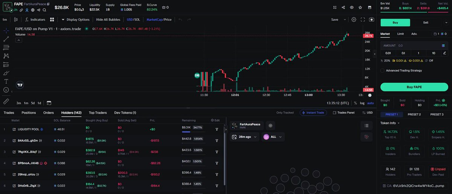Copy the FAPE token name
This screenshot has width=452, height=194.
(48, 4)
